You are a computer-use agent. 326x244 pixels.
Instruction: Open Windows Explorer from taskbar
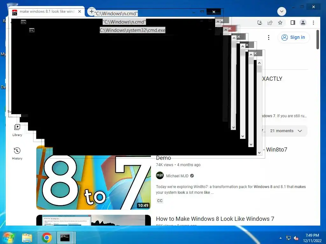[27, 238]
